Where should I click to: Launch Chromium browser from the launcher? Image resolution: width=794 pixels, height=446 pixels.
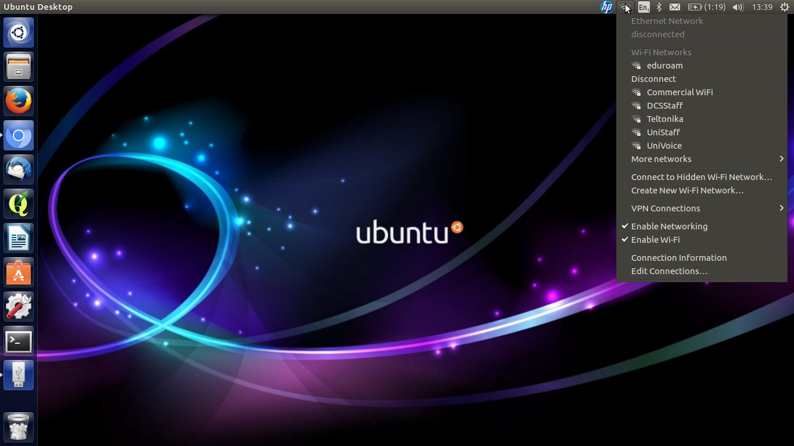[x=19, y=135]
